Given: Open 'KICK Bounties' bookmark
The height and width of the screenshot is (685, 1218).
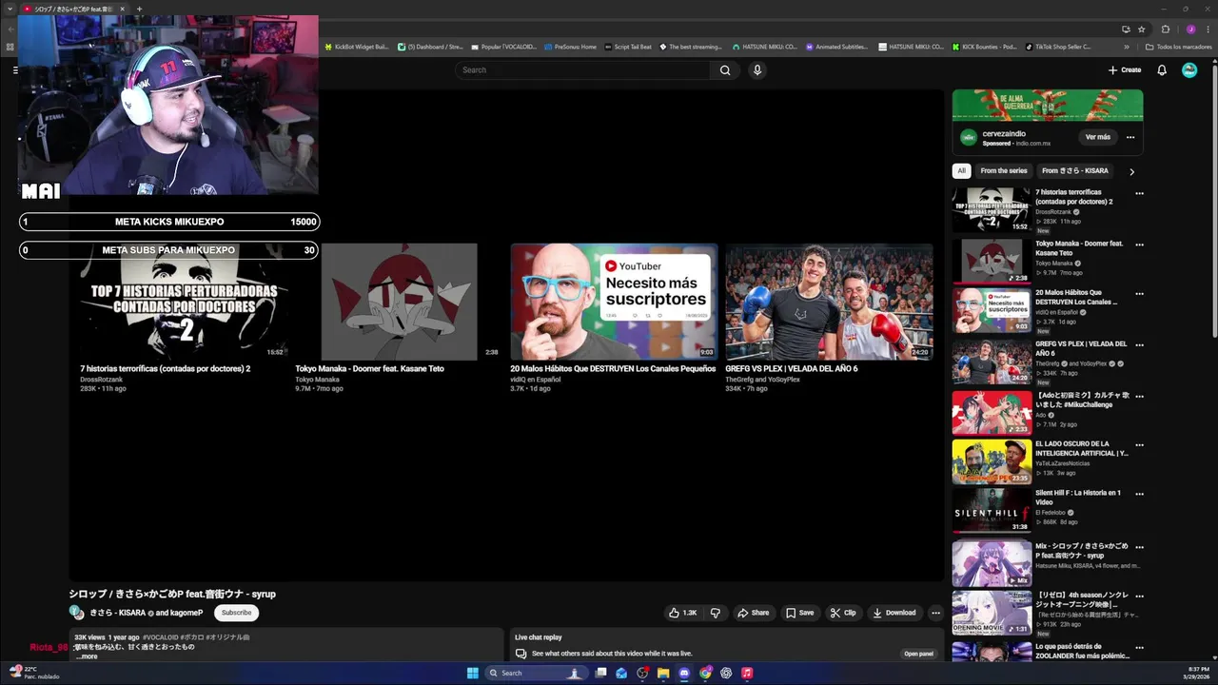Looking at the screenshot, I should click(x=984, y=47).
